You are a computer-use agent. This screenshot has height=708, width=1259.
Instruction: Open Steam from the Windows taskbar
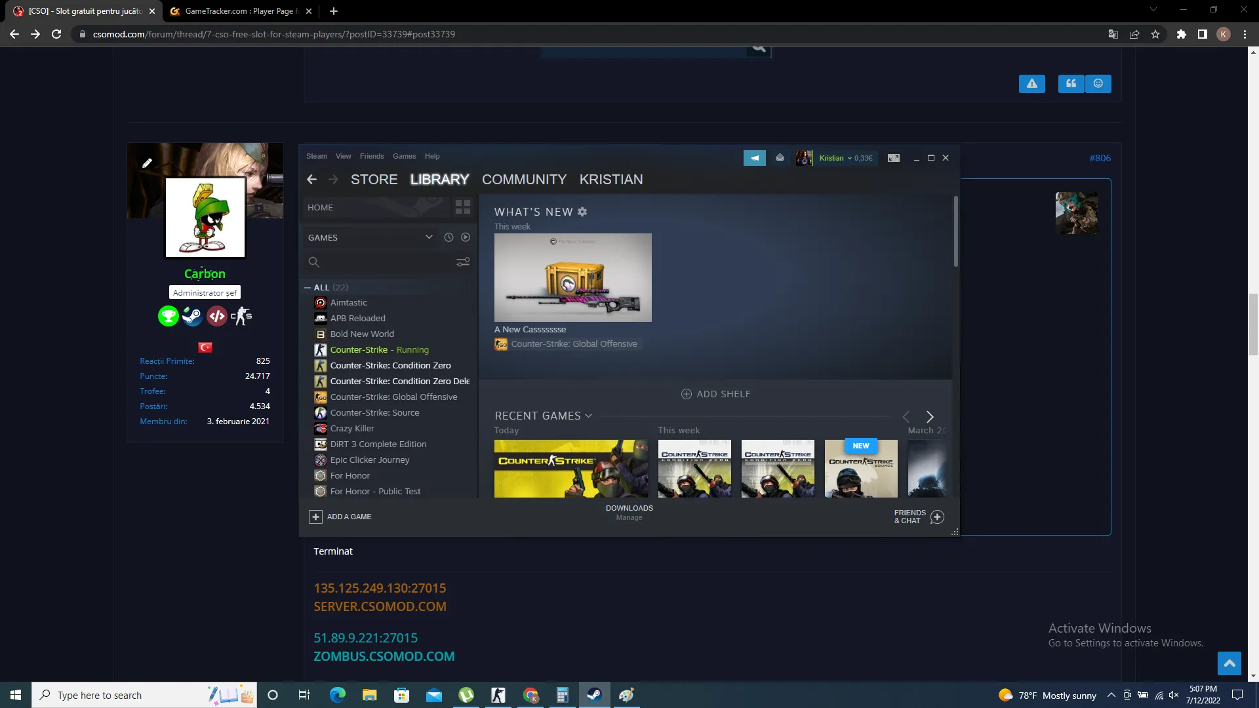[x=595, y=696]
